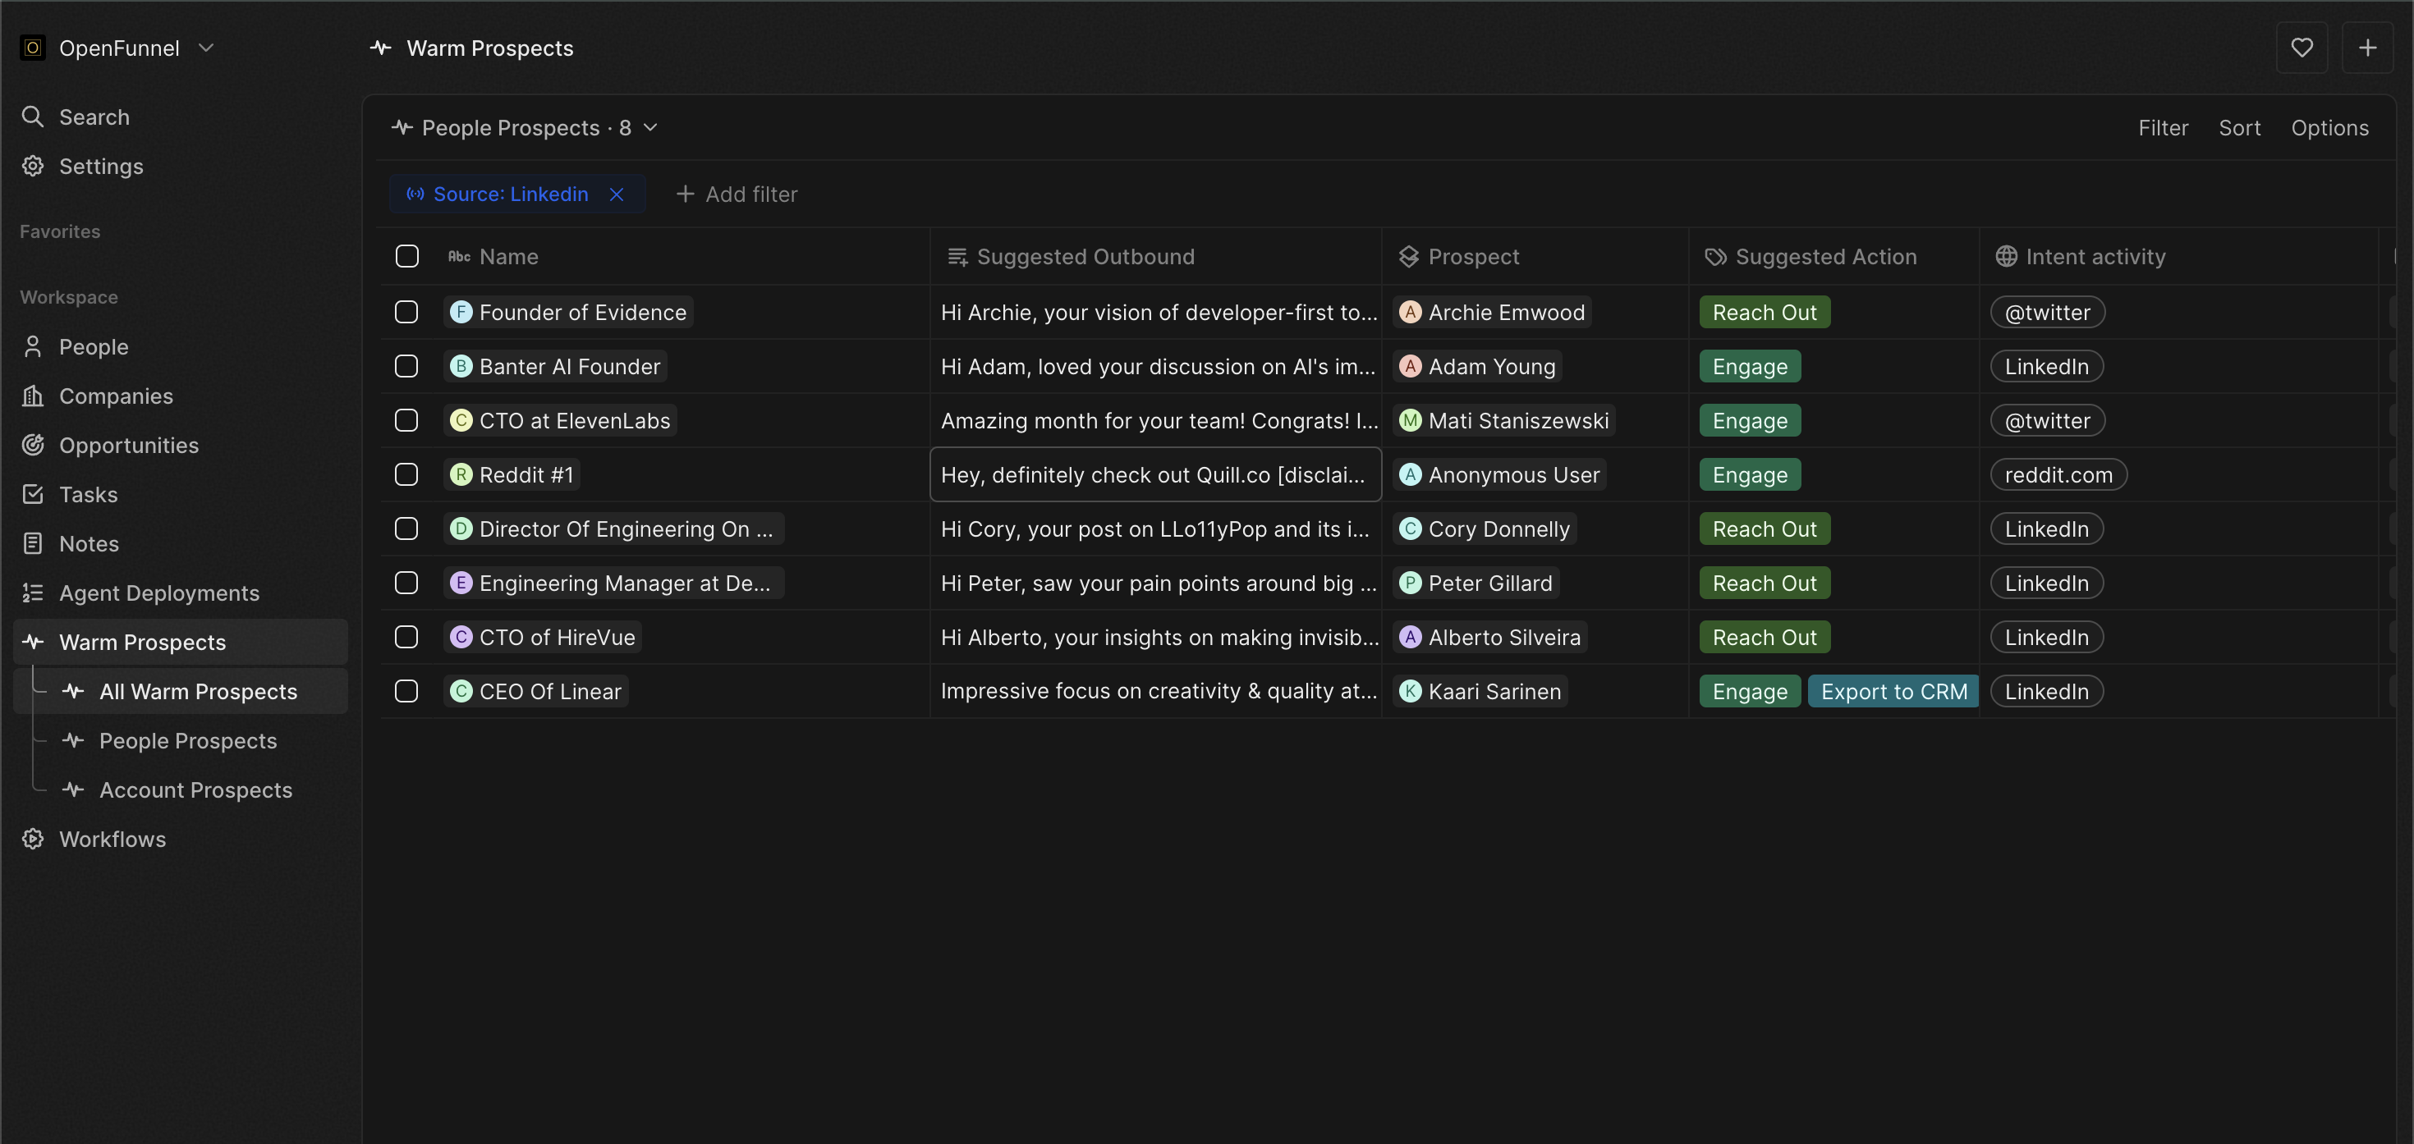Toggle the select-all header checkbox

[406, 257]
